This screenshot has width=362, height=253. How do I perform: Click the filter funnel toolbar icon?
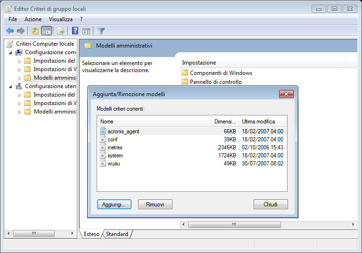(x=101, y=31)
